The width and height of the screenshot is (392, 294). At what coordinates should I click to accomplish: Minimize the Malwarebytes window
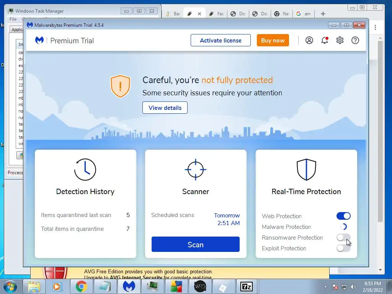334,25
